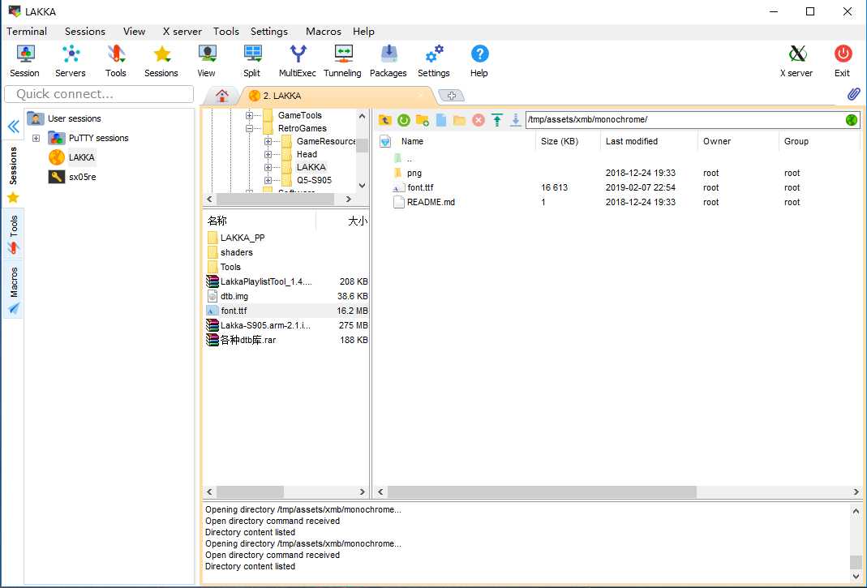Select the Sessions vertical side tab

point(13,176)
